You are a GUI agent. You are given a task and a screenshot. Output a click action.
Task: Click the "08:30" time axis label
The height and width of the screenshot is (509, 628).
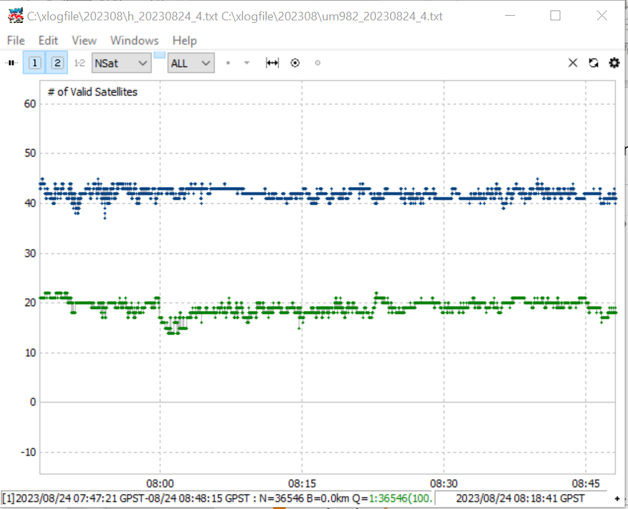[444, 483]
